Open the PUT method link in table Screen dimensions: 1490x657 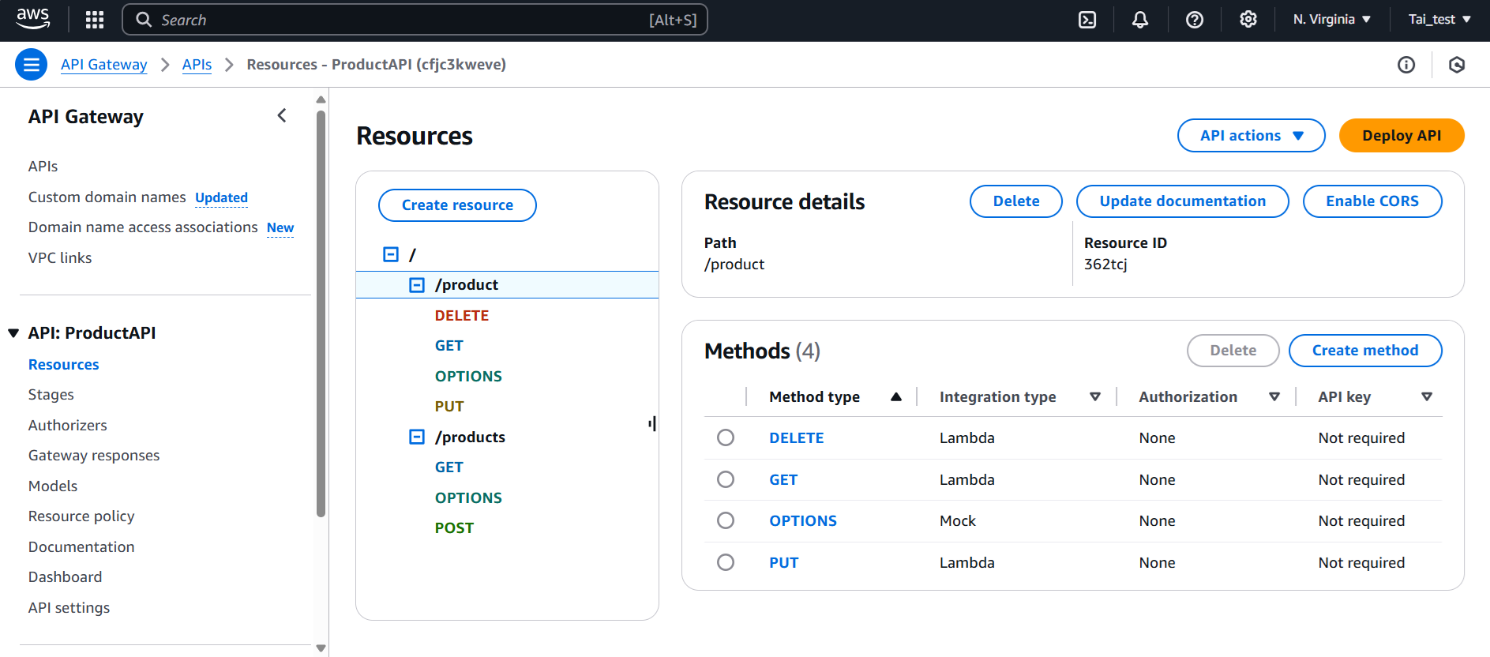pos(784,563)
